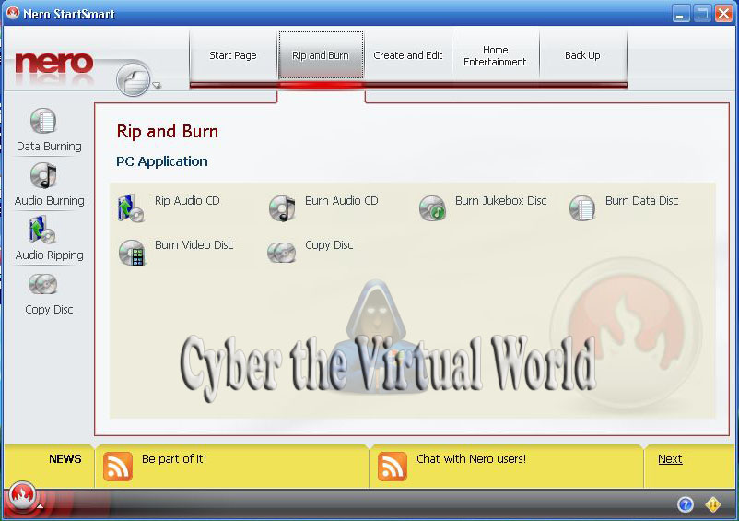
Task: Click the Rip Audio CD label
Action: (187, 201)
